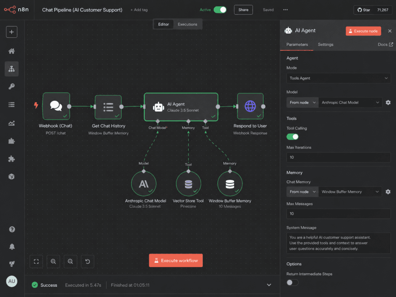Open Docs link
The height and width of the screenshot is (297, 396).
[386, 44]
